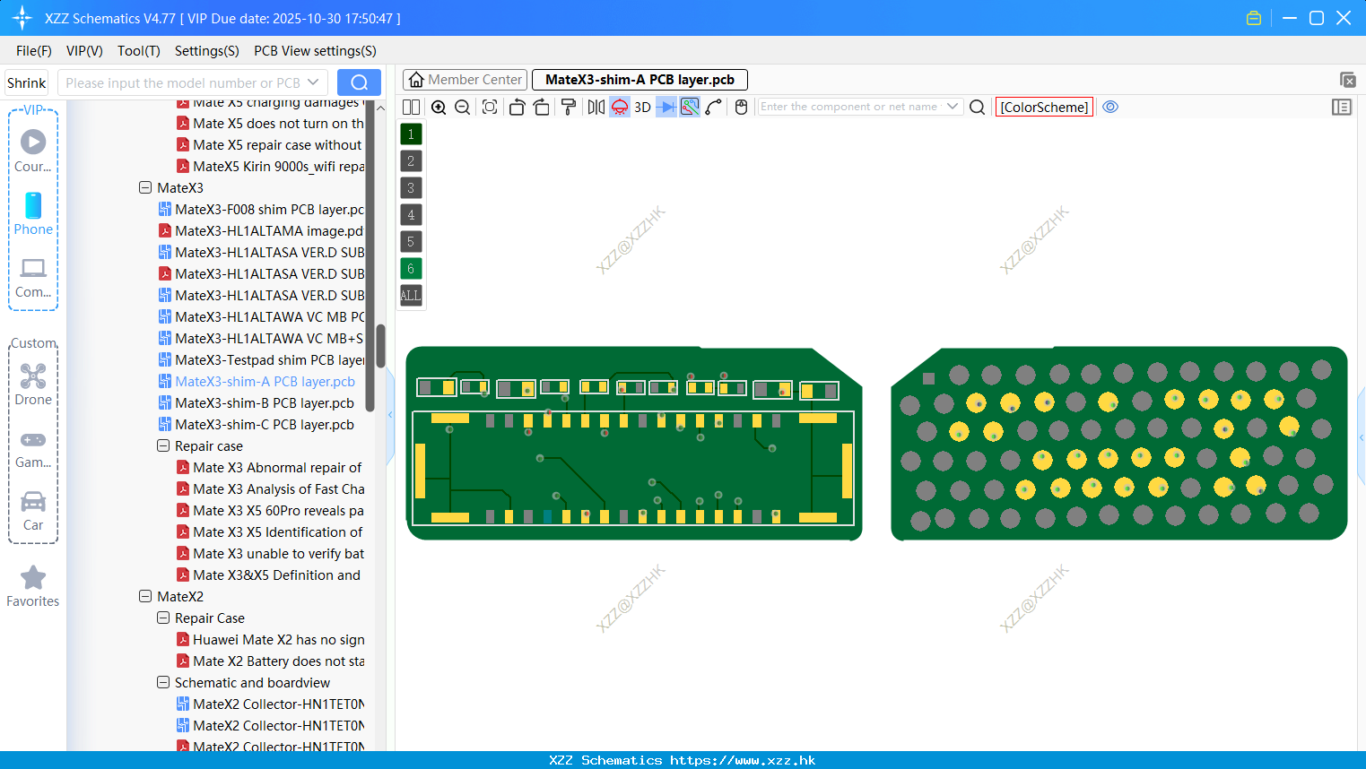1366x769 pixels.
Task: Collapse the Repair case node under MateX3
Action: [163, 446]
